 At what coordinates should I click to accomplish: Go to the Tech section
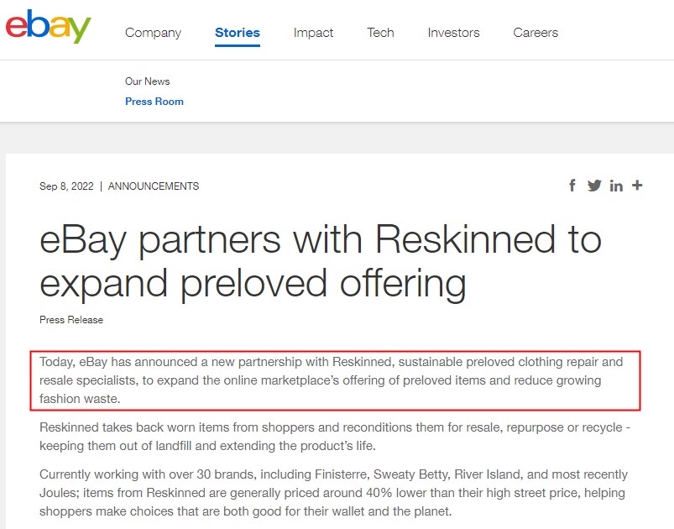click(x=380, y=33)
